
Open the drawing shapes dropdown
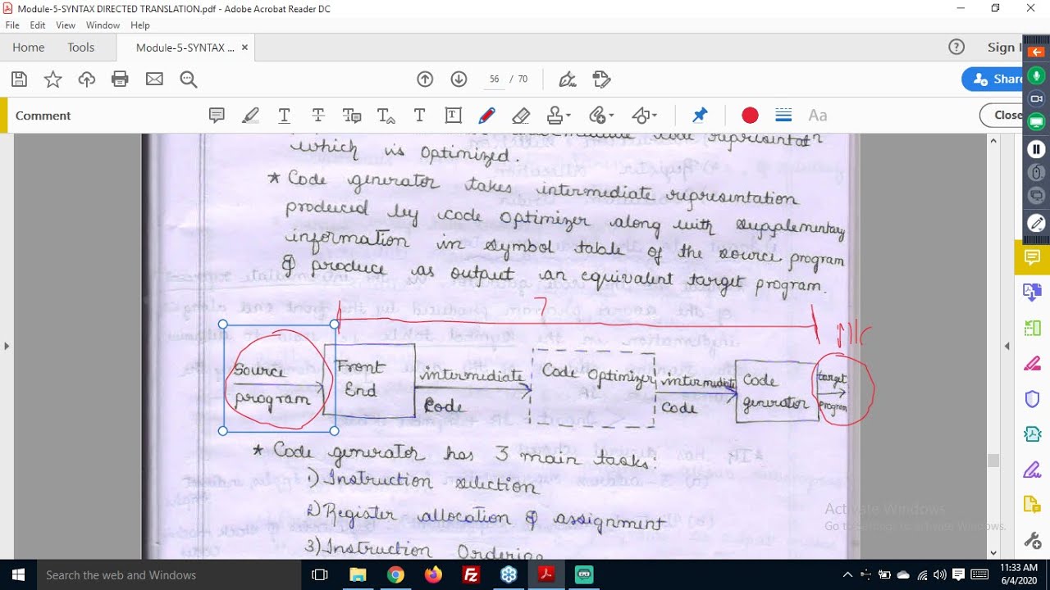click(x=644, y=116)
